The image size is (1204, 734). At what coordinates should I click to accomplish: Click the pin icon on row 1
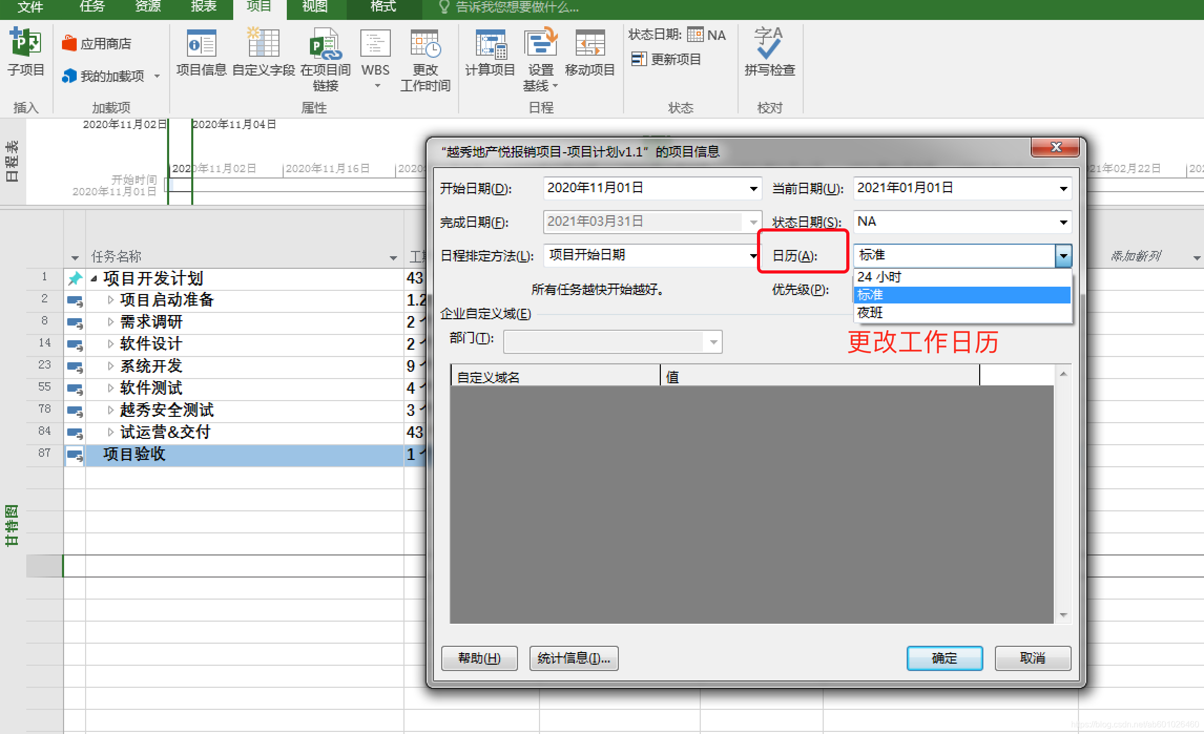[75, 278]
